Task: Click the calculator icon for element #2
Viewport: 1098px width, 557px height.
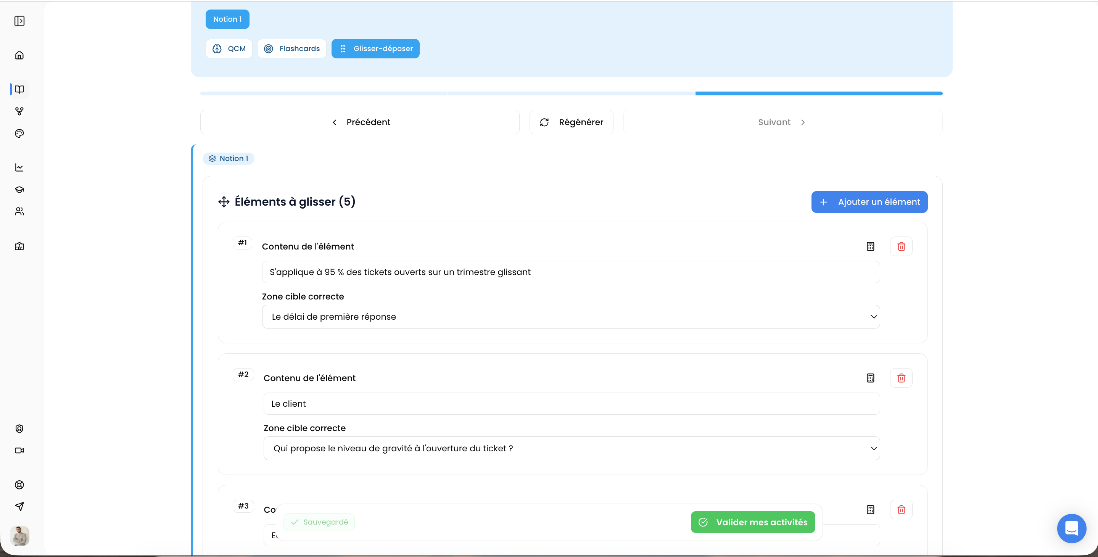Action: click(x=870, y=378)
